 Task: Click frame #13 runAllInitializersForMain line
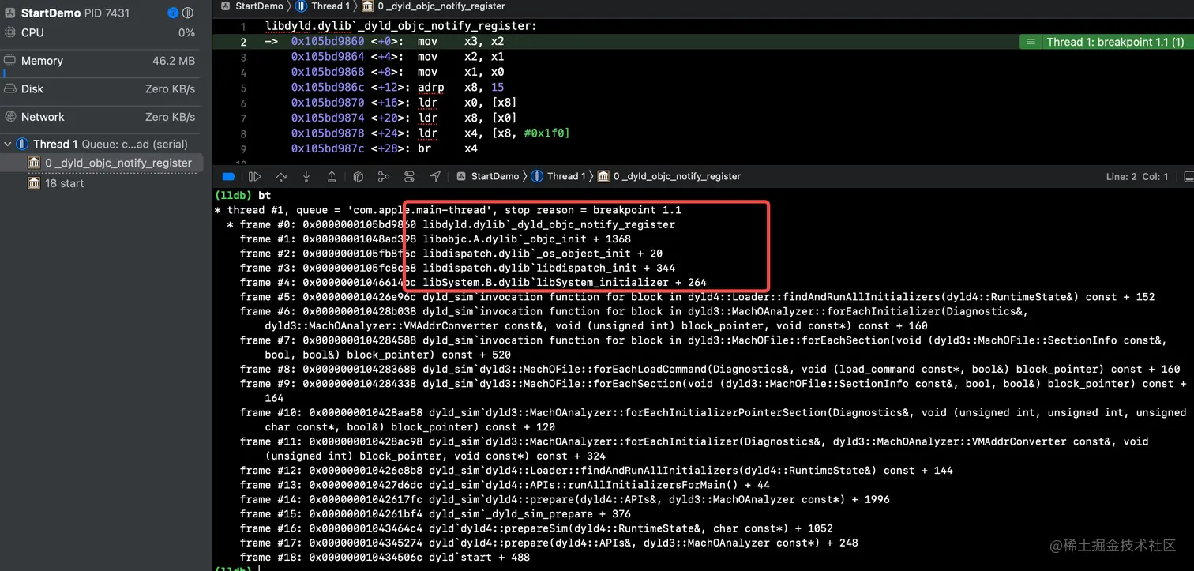tap(505, 485)
